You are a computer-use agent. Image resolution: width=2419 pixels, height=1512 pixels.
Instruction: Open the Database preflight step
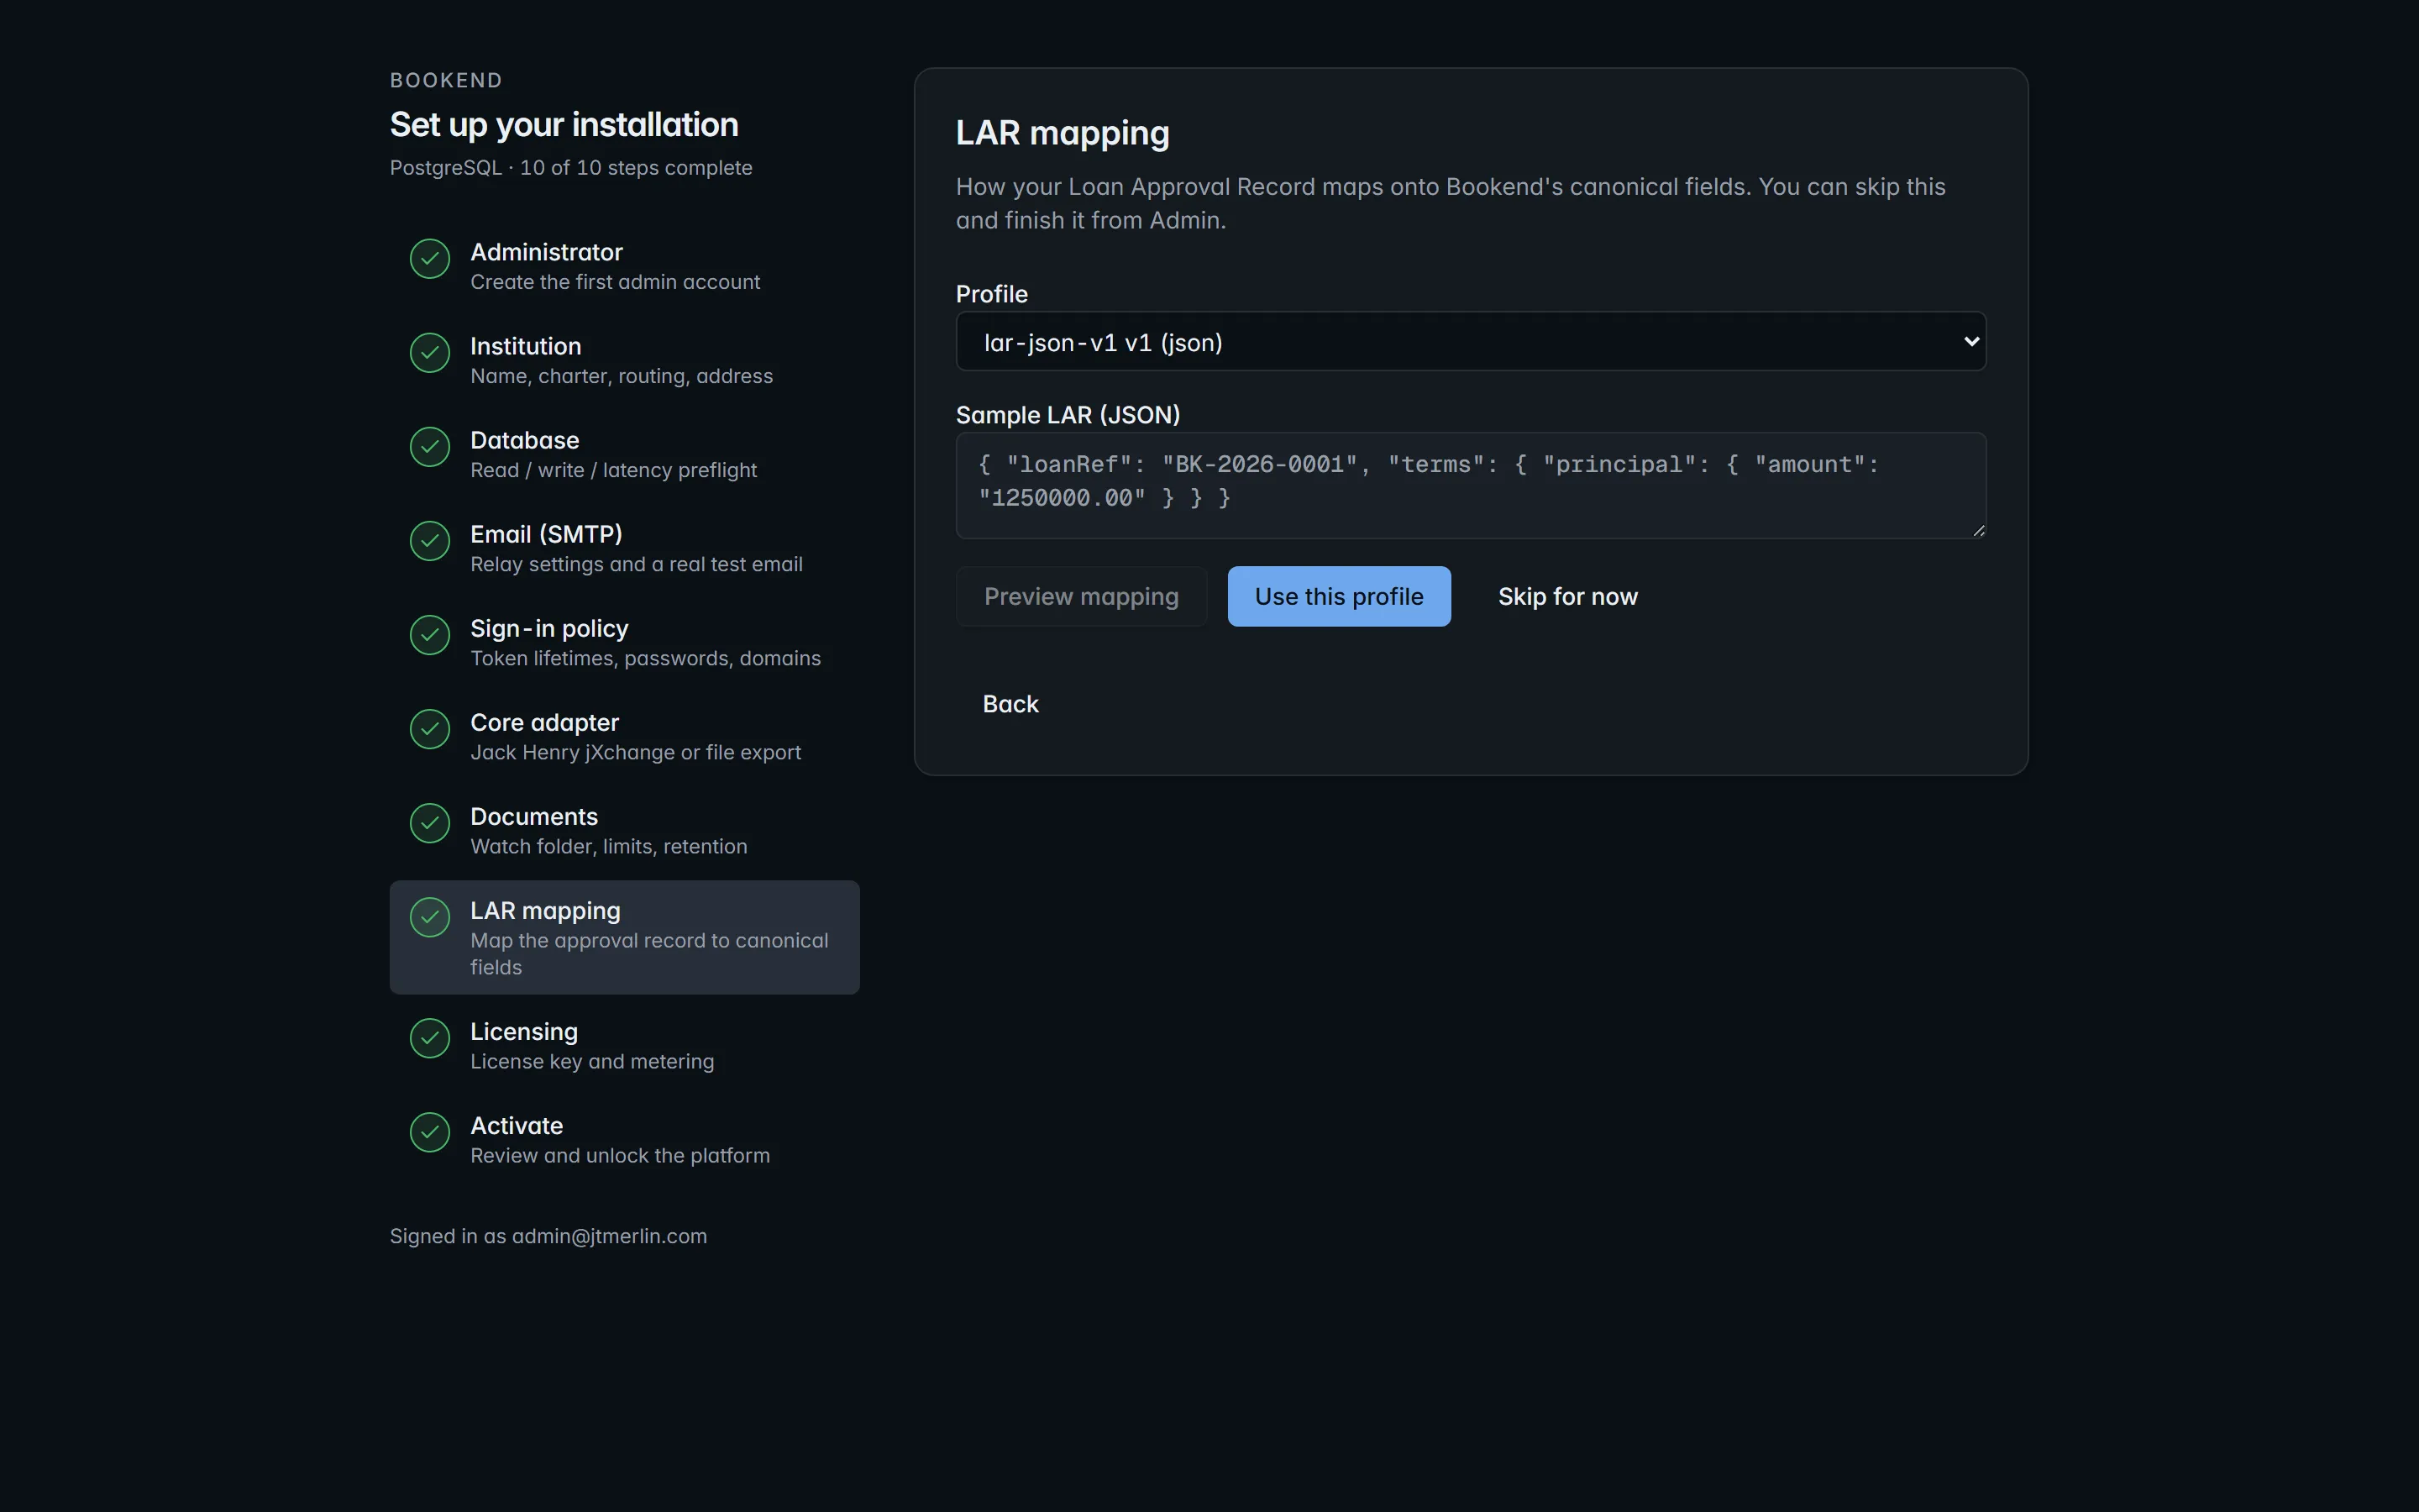624,455
